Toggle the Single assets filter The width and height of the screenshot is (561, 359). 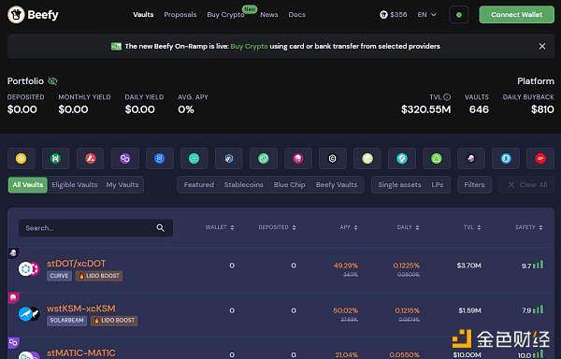coord(399,185)
